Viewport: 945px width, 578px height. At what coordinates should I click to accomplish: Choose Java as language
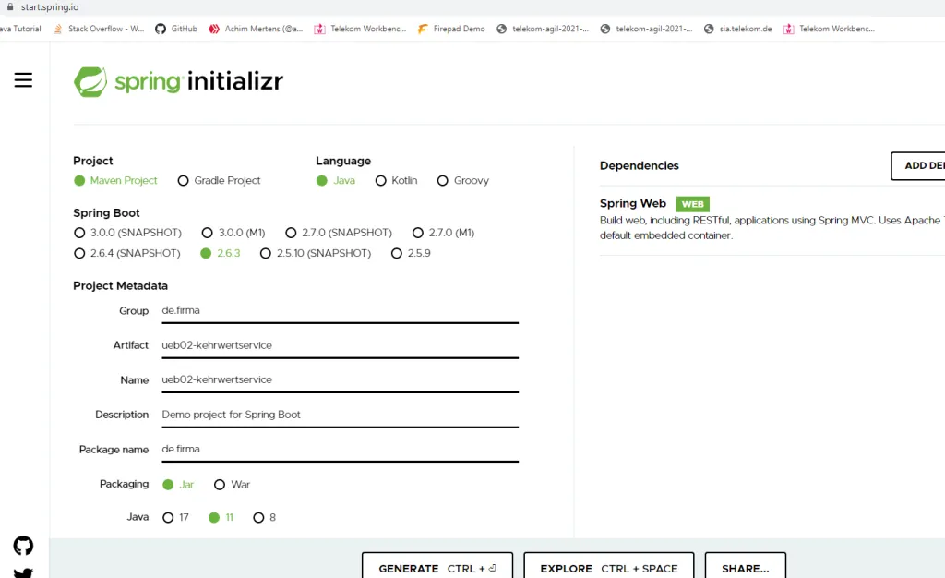(x=336, y=180)
